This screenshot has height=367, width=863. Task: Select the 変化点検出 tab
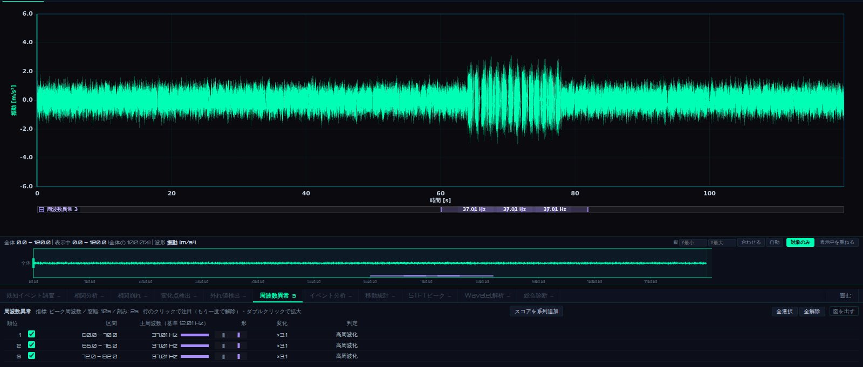179,295
